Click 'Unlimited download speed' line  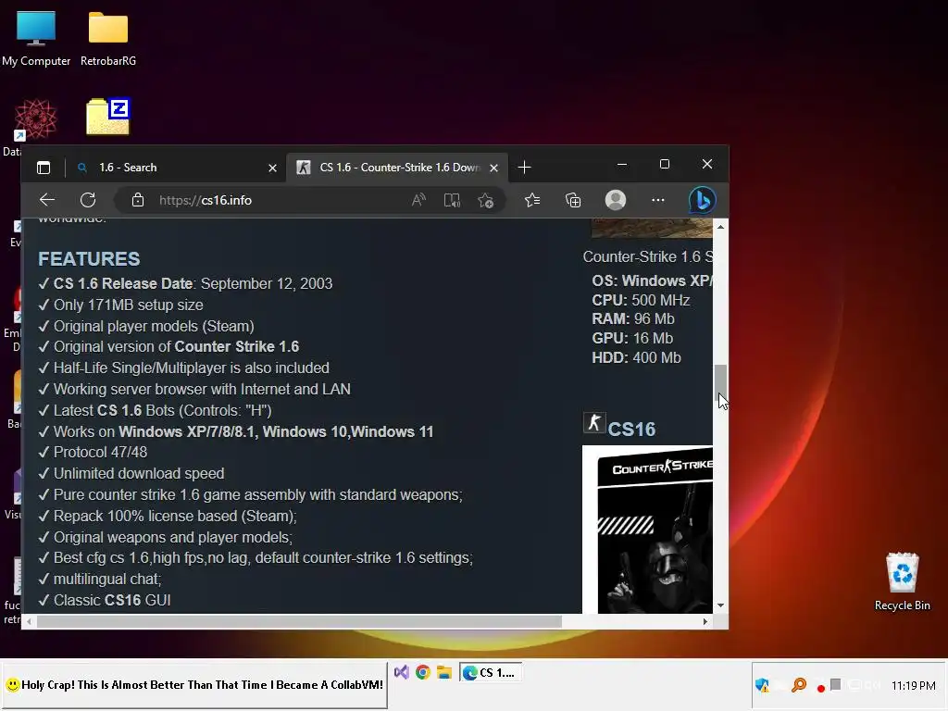pyautogui.click(x=139, y=473)
